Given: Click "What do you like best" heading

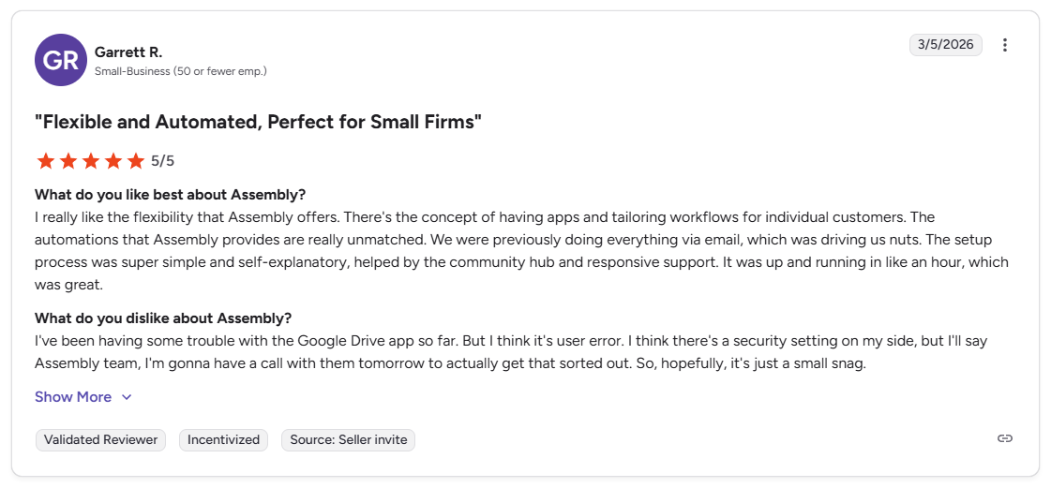Looking at the screenshot, I should tap(170, 195).
